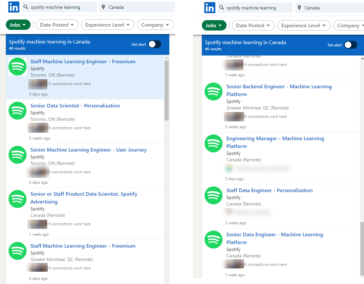
Task: Click location pin icon in right window
Action: coord(299,8)
